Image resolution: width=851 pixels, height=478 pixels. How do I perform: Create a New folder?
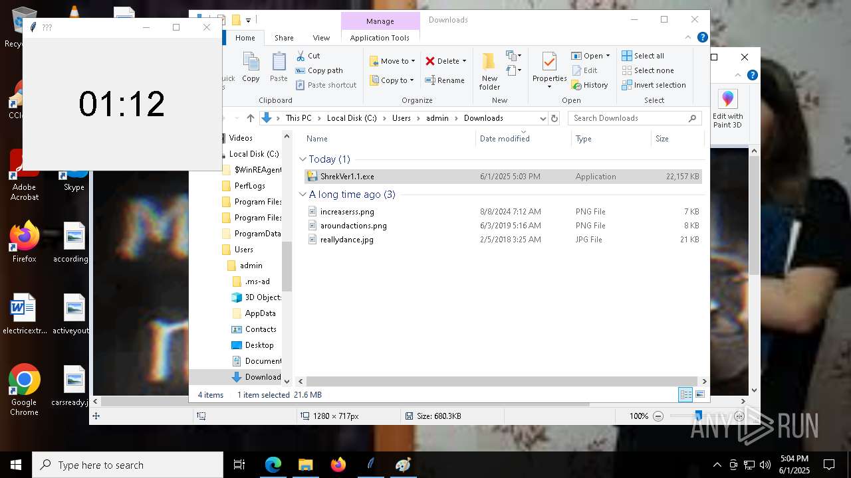point(489,71)
